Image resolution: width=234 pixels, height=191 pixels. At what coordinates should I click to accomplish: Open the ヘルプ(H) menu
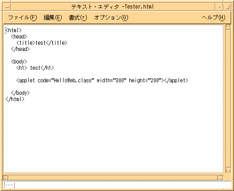click(x=213, y=17)
